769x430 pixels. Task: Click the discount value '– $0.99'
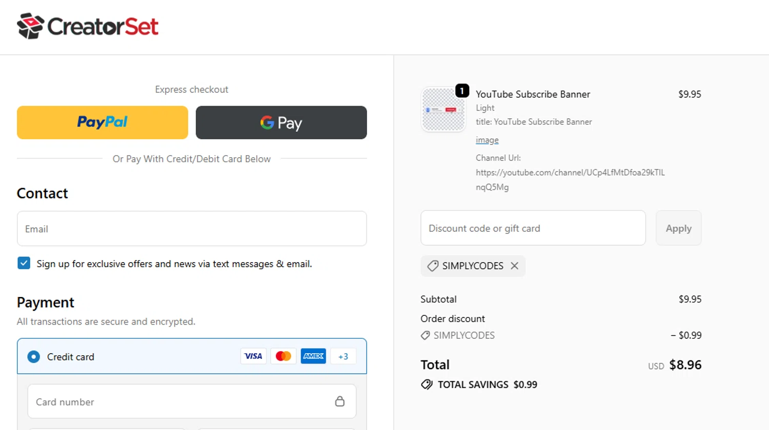point(686,335)
